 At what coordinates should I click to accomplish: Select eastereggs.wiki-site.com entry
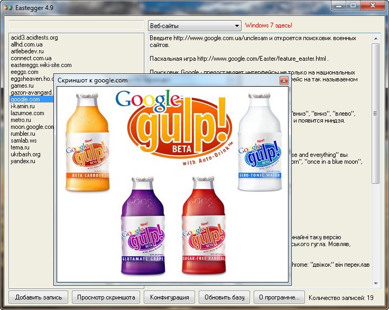(41, 65)
